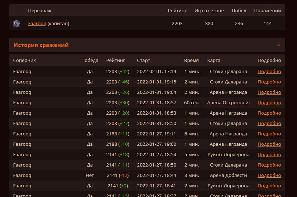Open Подробно for the Арена Острогорья match

pyautogui.click(x=269, y=103)
